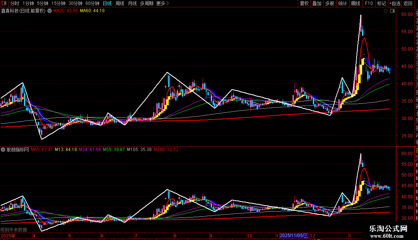Image resolution: width=418 pixels, height=240 pixels.
Task: Open dropdown arrow beside 直真科技(日线.前复权)
Action: (50, 11)
